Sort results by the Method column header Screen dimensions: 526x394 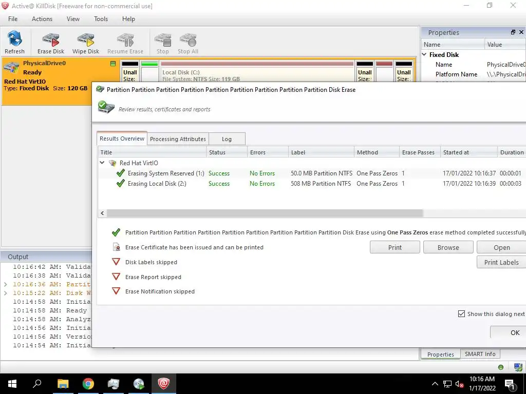click(377, 152)
